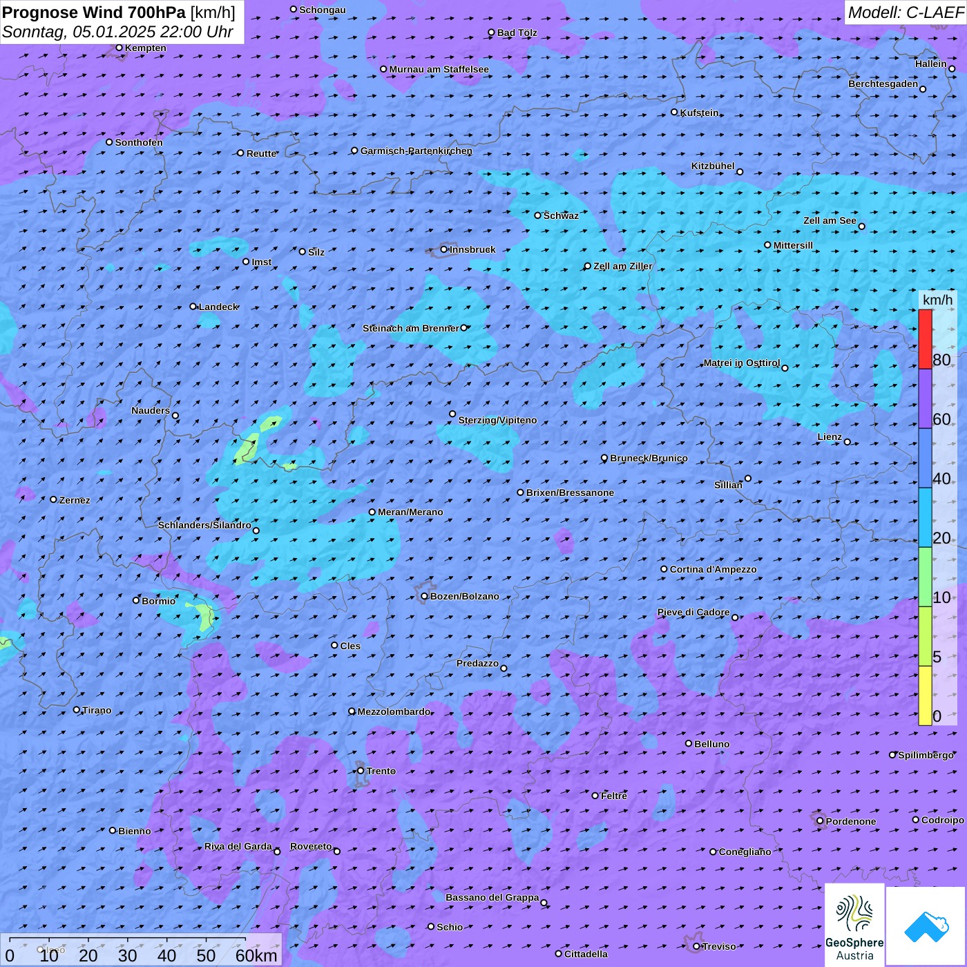Click the 'Prognose Wind 700hPa' title
The image size is (967, 967).
[x=94, y=12]
